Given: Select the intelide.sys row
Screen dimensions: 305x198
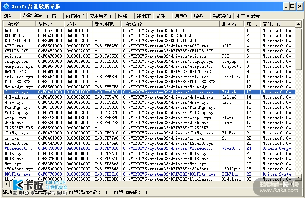Looking at the screenshot, I should tap(149, 77).
